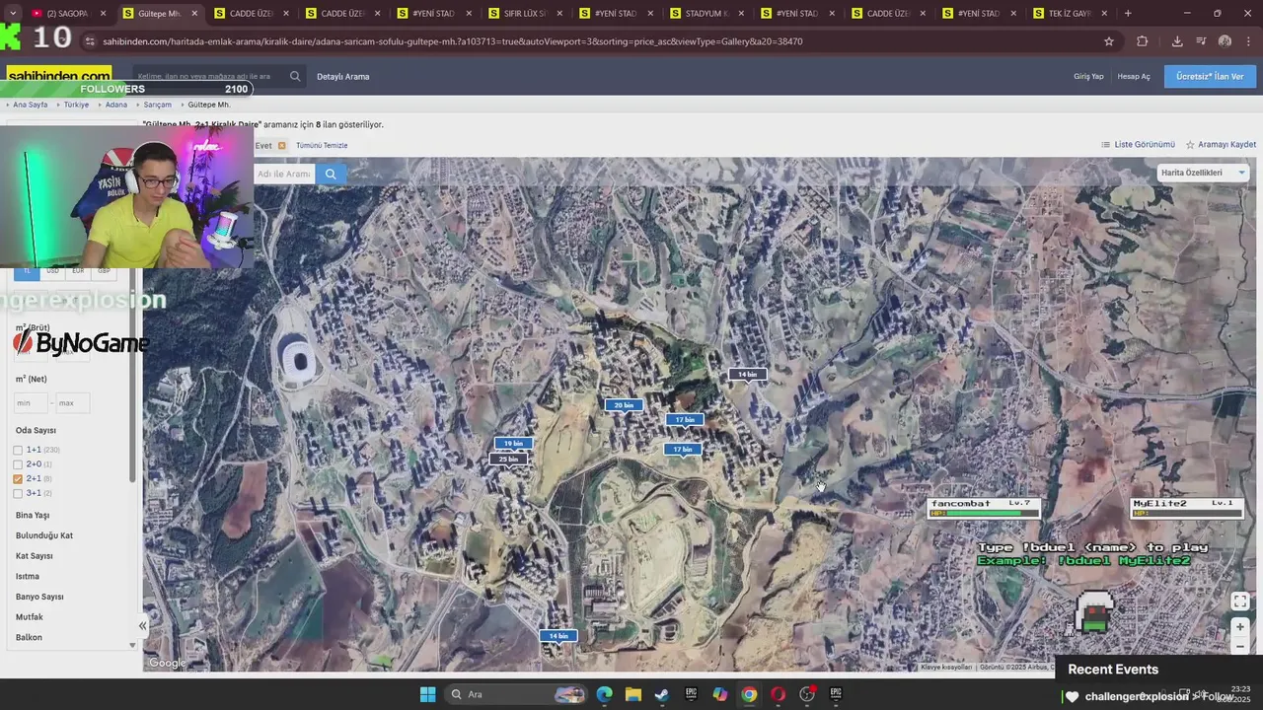
Task: Click the Giriş Yap link
Action: tap(1088, 76)
